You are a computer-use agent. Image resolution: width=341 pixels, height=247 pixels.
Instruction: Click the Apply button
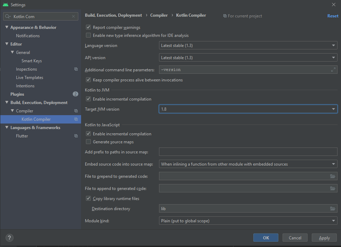(x=324, y=238)
